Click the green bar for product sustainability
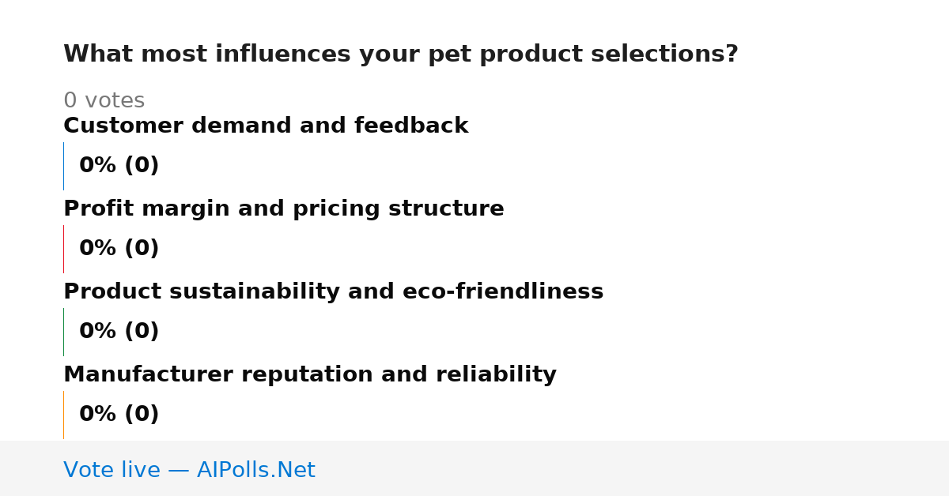949x496 pixels. coord(64,332)
